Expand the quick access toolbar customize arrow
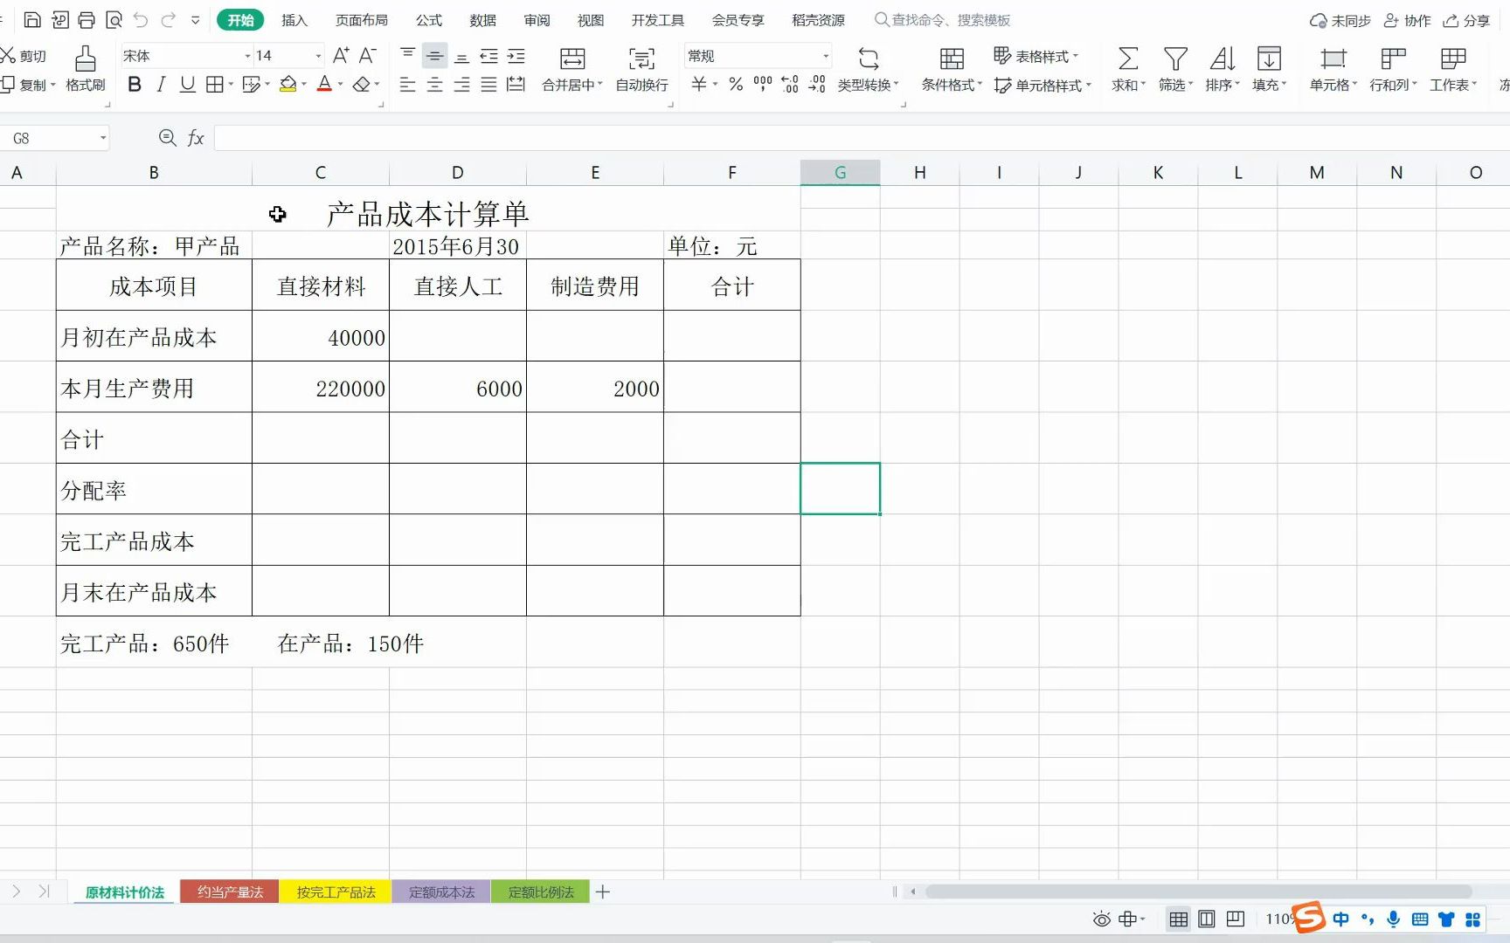 (x=195, y=19)
